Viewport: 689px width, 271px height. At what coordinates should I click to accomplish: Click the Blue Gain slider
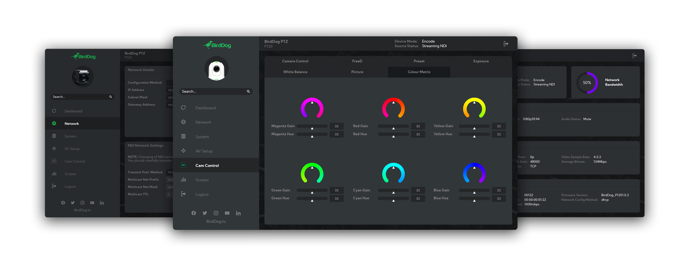[474, 191]
